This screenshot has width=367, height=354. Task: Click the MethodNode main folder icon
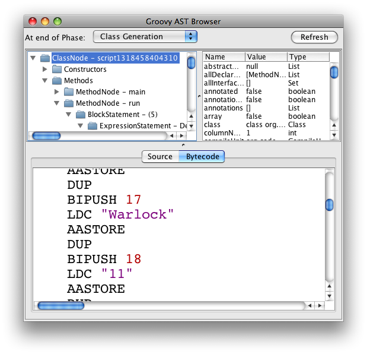69,91
